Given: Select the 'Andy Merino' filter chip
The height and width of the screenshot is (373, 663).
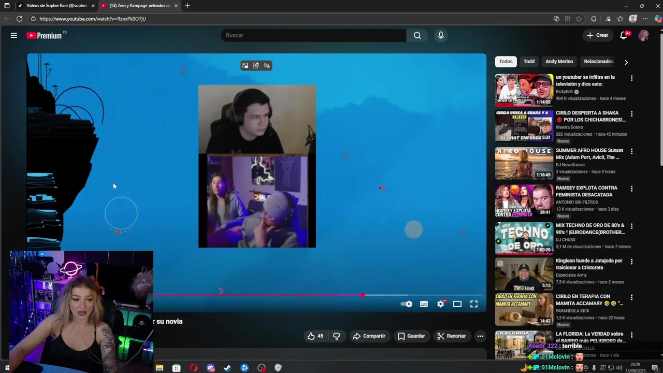Looking at the screenshot, I should [x=559, y=62].
